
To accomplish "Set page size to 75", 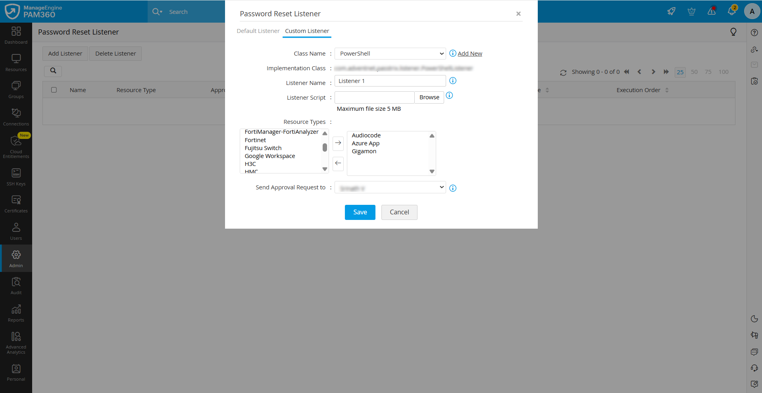I will click(708, 72).
